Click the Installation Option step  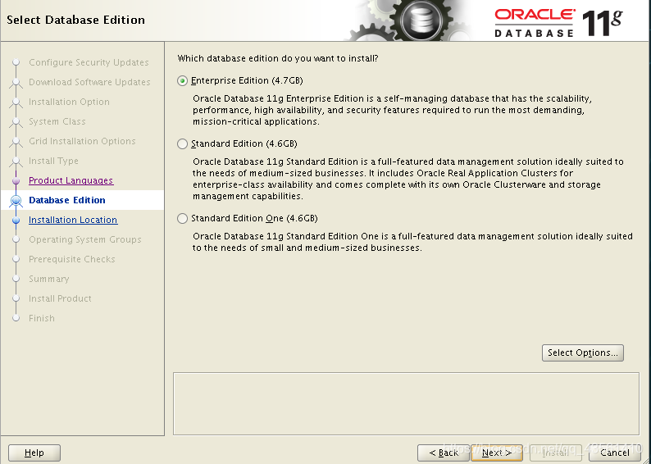tap(70, 102)
